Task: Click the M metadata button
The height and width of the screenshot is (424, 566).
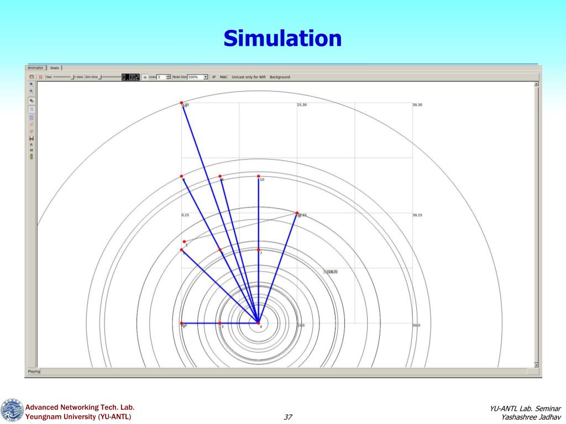Action: [x=32, y=150]
